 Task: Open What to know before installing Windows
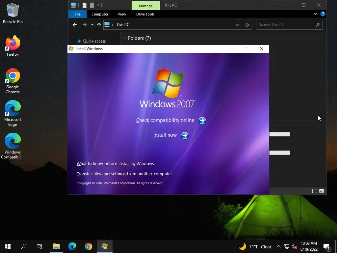pos(115,163)
